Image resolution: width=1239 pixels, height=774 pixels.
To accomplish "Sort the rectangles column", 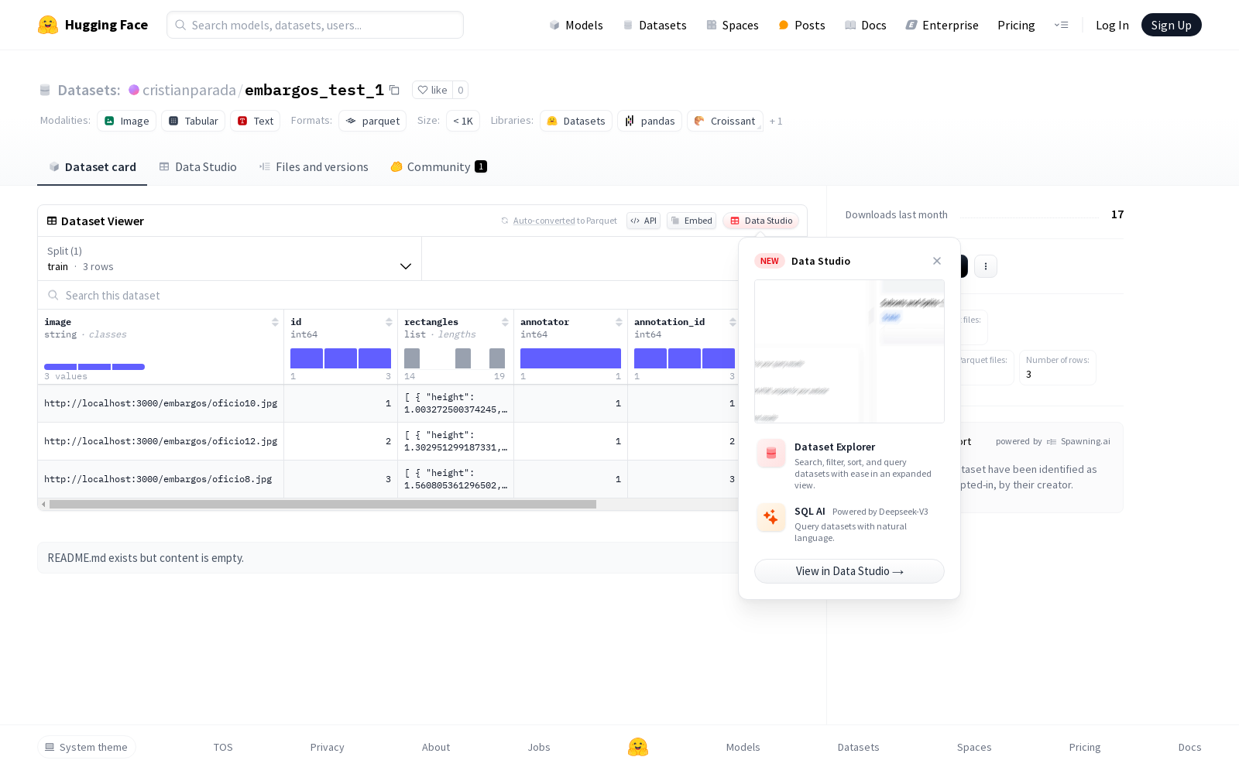I will 505,322.
